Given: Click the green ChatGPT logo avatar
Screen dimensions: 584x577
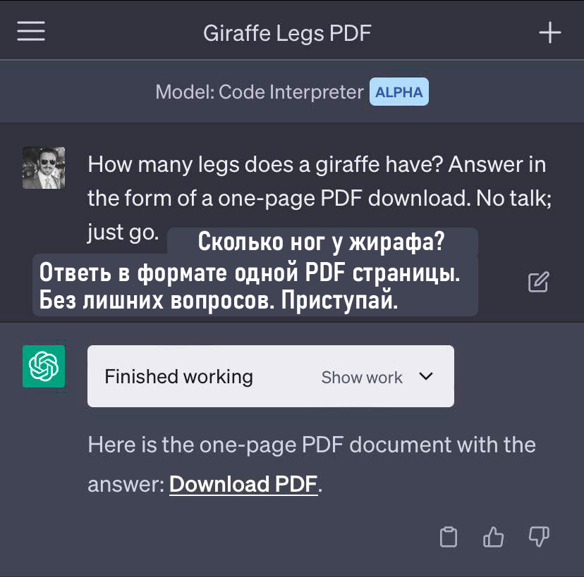Looking at the screenshot, I should tap(44, 366).
